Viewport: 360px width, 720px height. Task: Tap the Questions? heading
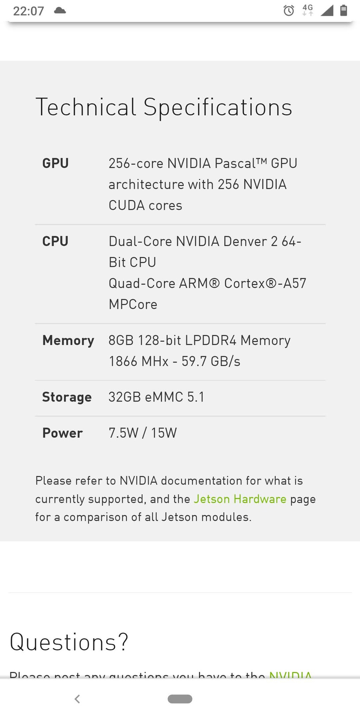click(x=69, y=642)
